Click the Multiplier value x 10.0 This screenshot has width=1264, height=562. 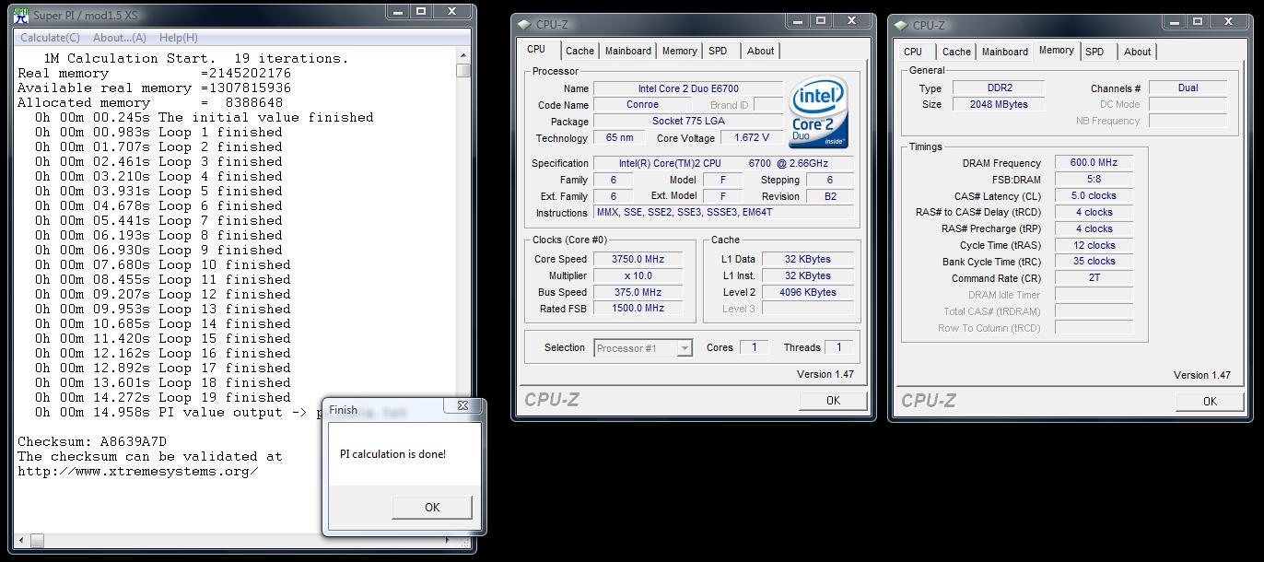click(x=638, y=275)
